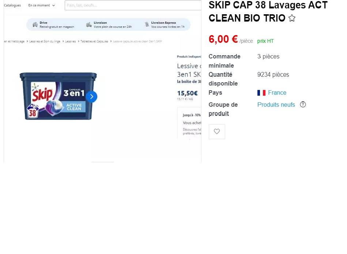Click the 6,00 € red price
This screenshot has height=254, width=347.
pyautogui.click(x=223, y=39)
